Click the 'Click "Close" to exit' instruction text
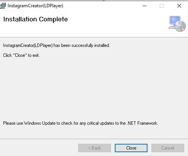The image size is (188, 156). click(21, 55)
